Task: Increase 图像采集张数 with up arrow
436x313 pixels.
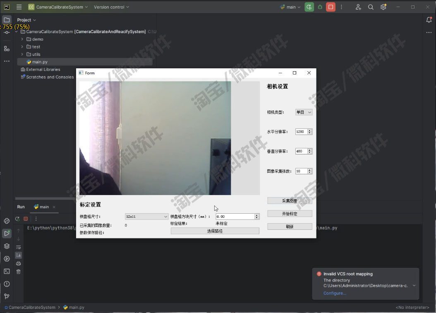Action: pos(309,170)
